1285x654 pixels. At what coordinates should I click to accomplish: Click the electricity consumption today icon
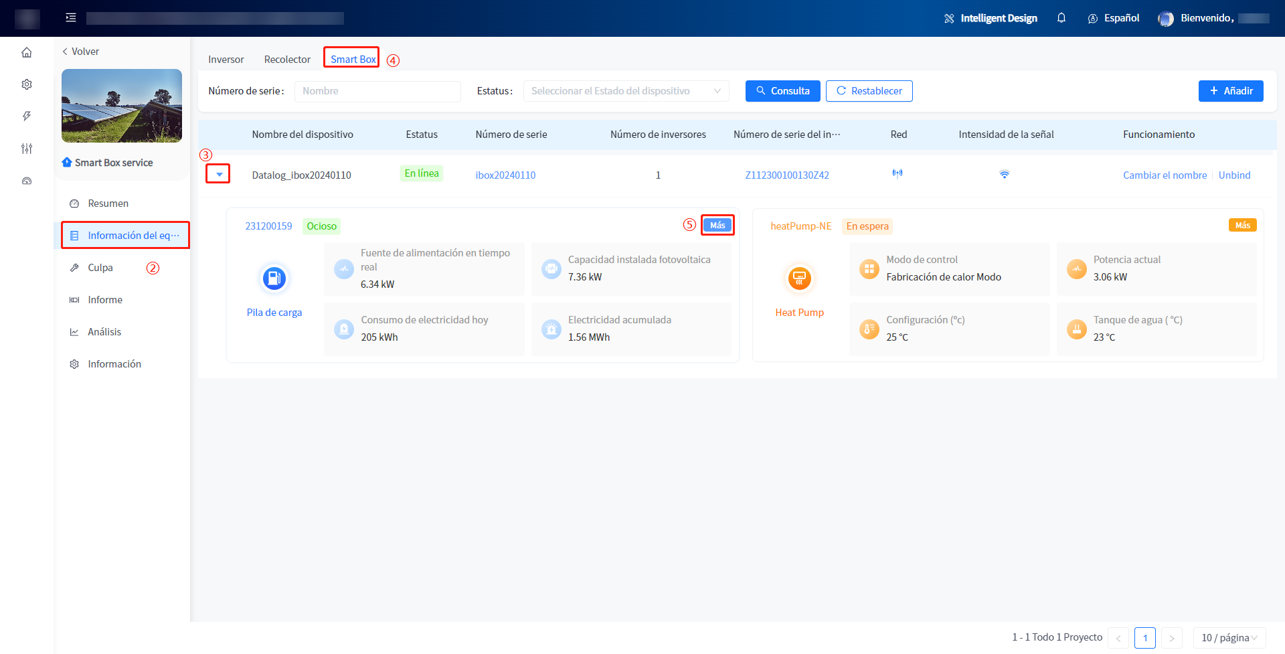coord(344,329)
